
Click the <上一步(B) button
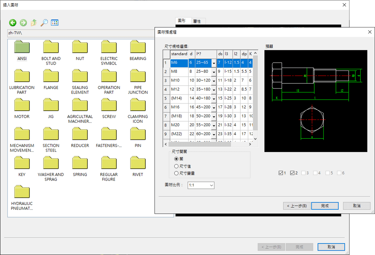(x=297, y=206)
